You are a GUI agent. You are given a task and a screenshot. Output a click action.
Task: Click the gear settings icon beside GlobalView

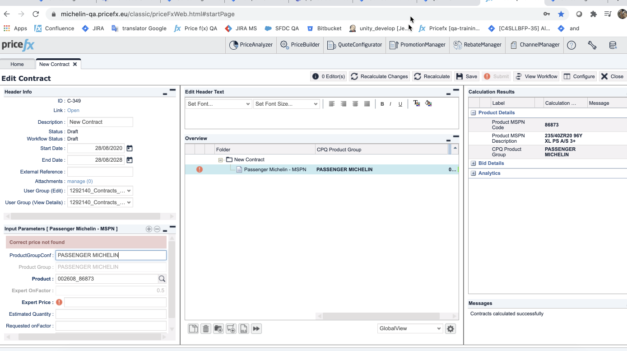(450, 329)
